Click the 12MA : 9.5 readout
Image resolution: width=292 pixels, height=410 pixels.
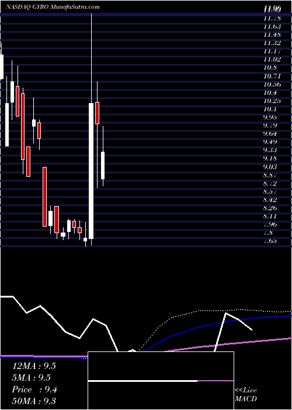[34, 366]
